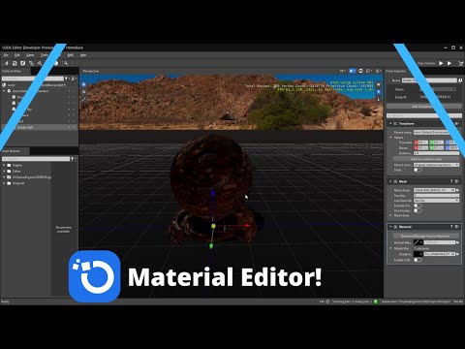This screenshot has width=465, height=349.
Task: Click the icon right of the play arrows
Action: 461,63
